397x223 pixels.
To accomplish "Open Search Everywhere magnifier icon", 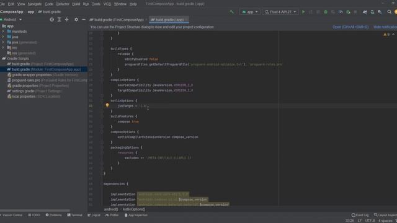I will tap(389, 12).
